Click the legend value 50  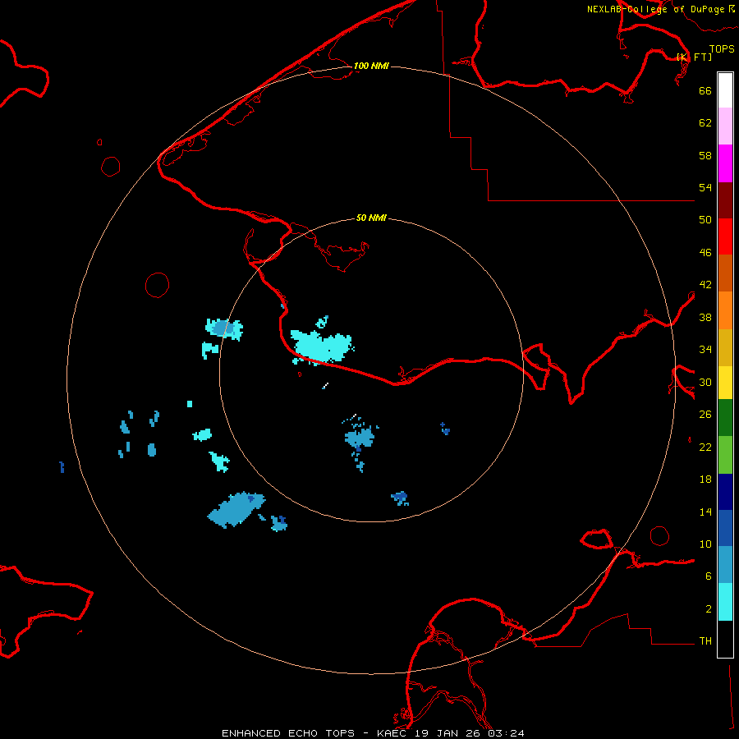click(705, 220)
